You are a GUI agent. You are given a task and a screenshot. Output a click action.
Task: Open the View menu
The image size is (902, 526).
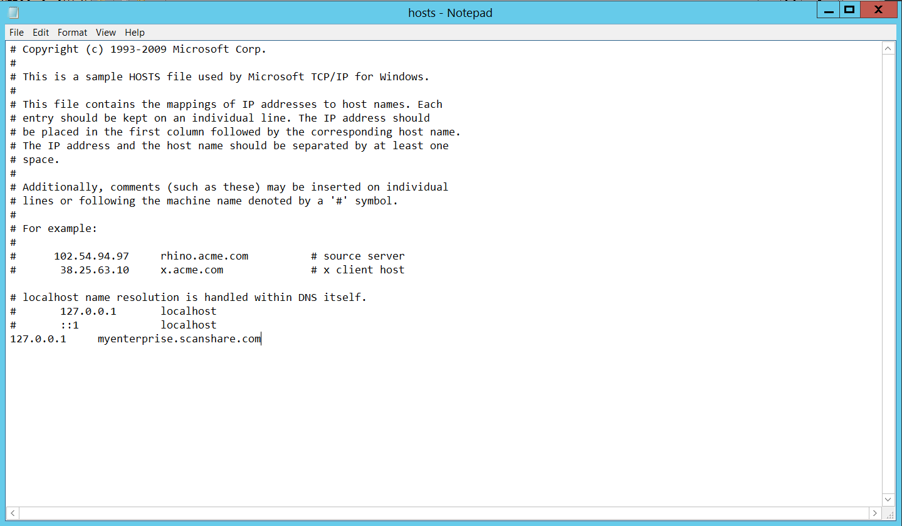106,33
